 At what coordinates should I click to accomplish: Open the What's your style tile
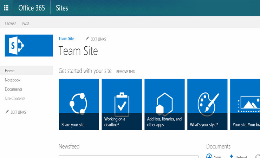click(x=207, y=104)
